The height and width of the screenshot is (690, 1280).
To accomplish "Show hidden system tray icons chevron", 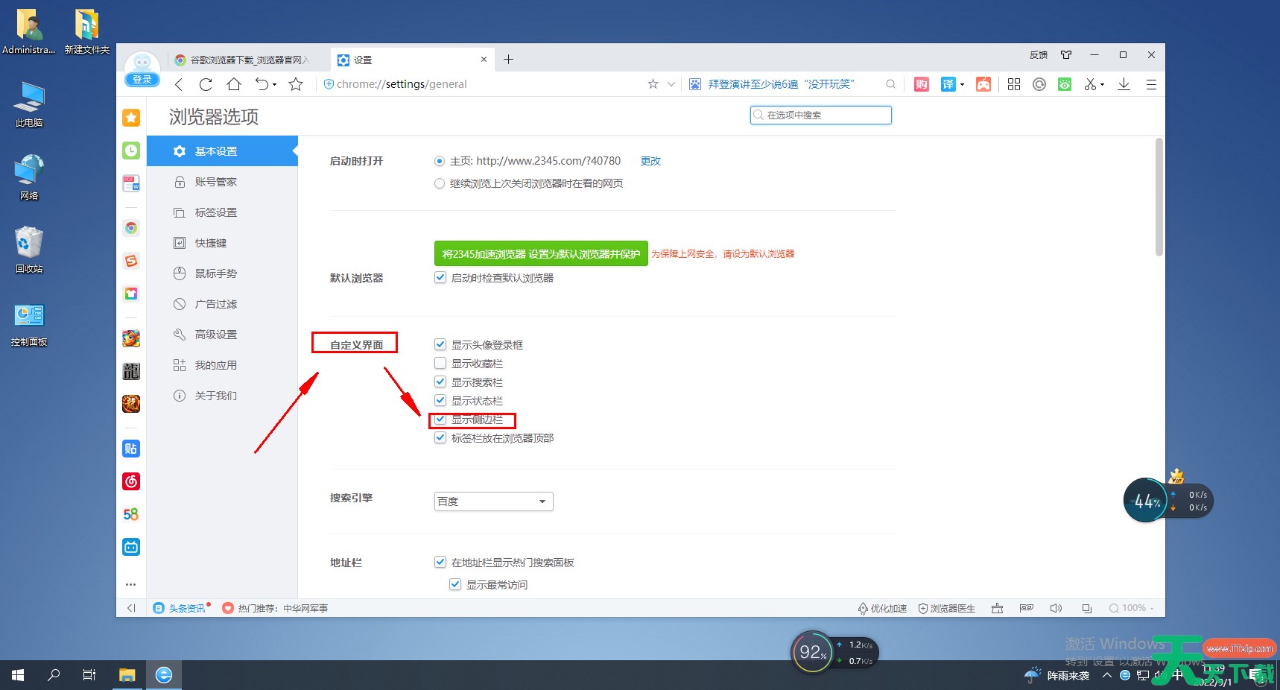I will pos(1107,675).
